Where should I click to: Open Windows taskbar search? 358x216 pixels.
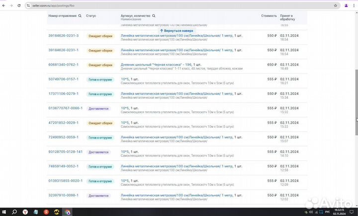pyautogui.click(x=15, y=212)
